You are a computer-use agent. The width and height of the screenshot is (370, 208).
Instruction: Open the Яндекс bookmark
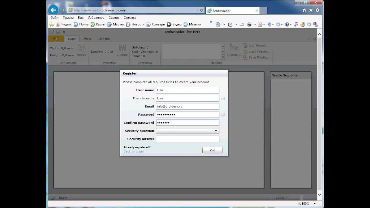pyautogui.click(x=64, y=24)
